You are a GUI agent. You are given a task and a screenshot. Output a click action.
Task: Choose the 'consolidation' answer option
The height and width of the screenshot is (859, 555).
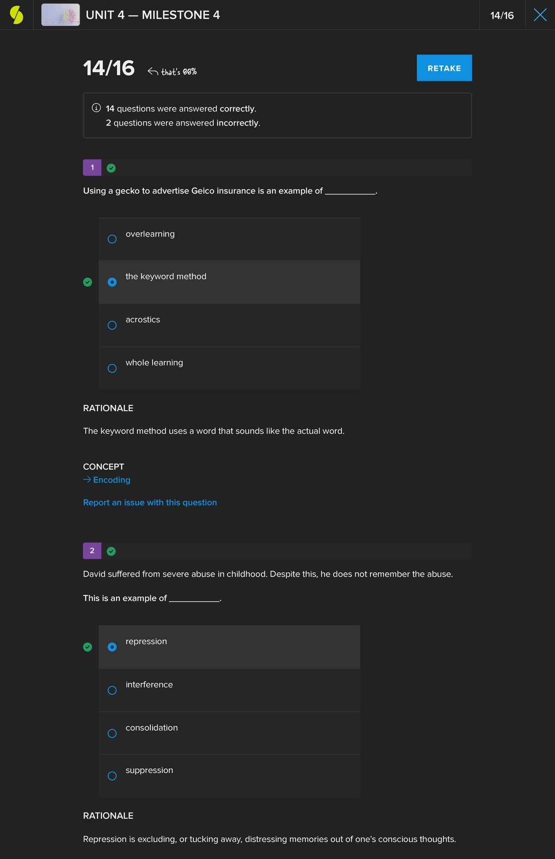(x=112, y=733)
